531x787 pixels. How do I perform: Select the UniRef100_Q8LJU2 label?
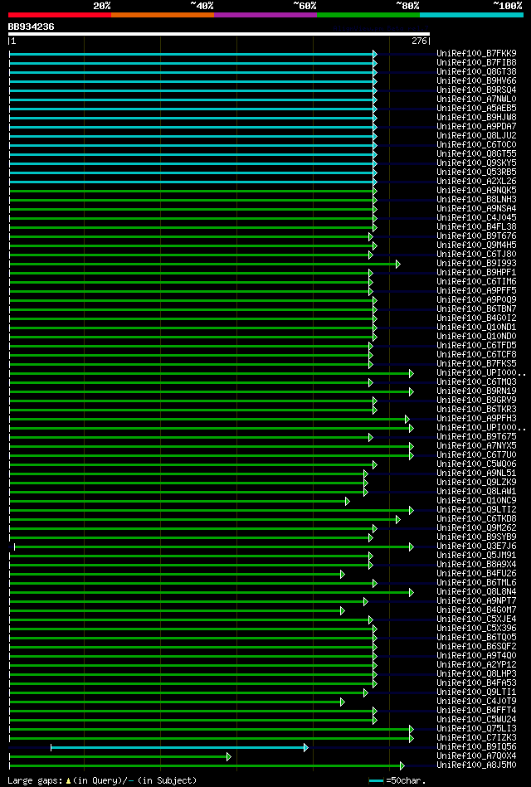[476, 135]
